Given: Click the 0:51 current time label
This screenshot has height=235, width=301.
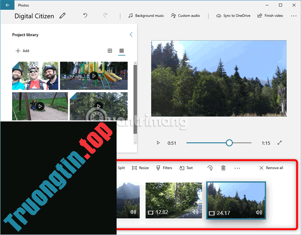Looking at the screenshot, I should pyautogui.click(x=171, y=143).
